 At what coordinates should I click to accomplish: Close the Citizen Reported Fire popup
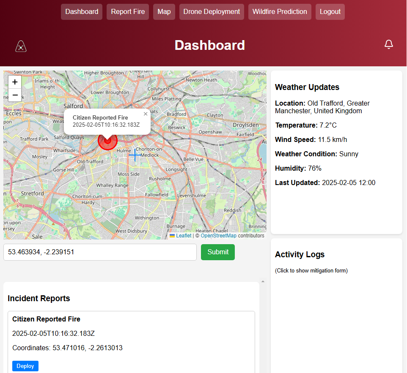[x=146, y=114]
